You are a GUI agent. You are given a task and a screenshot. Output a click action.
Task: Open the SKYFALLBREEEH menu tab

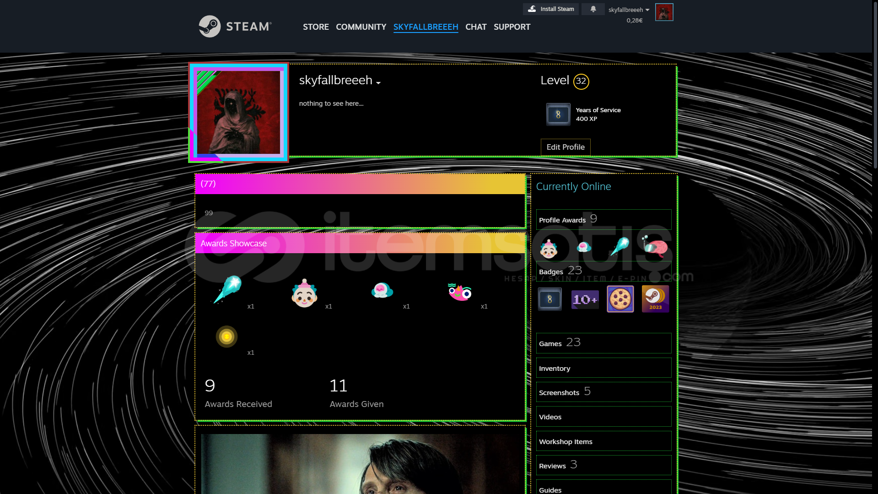point(426,27)
